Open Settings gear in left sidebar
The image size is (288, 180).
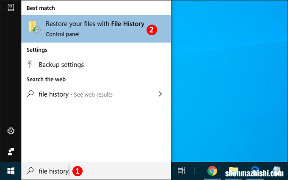[11, 131]
